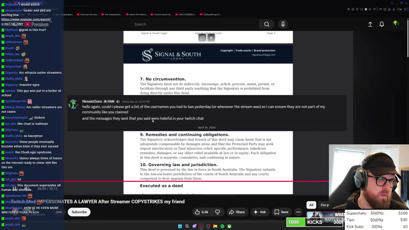Click the Ask button under the video
This screenshot has height=230, width=409.
click(259, 212)
